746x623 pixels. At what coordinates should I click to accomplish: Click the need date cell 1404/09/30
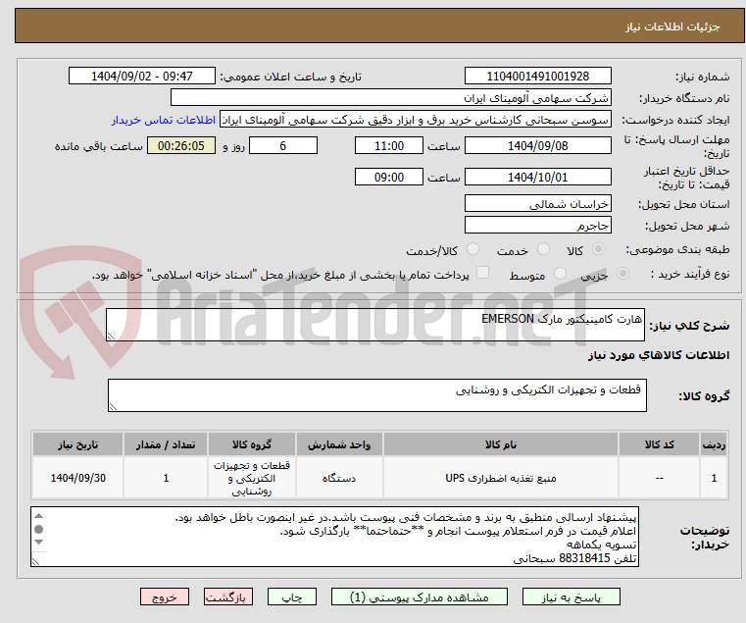(78, 478)
